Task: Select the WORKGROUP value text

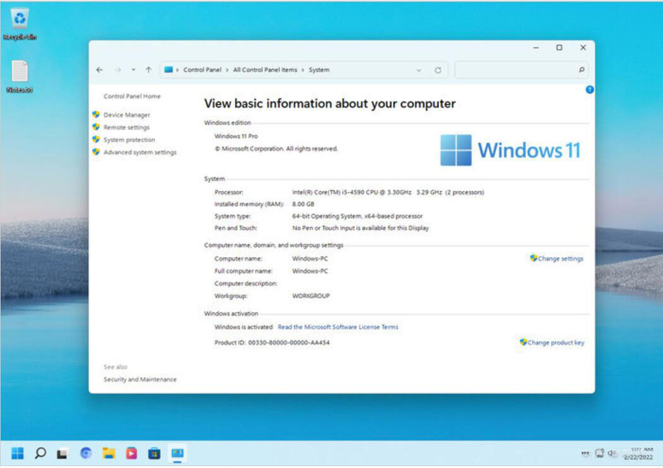Action: (311, 296)
